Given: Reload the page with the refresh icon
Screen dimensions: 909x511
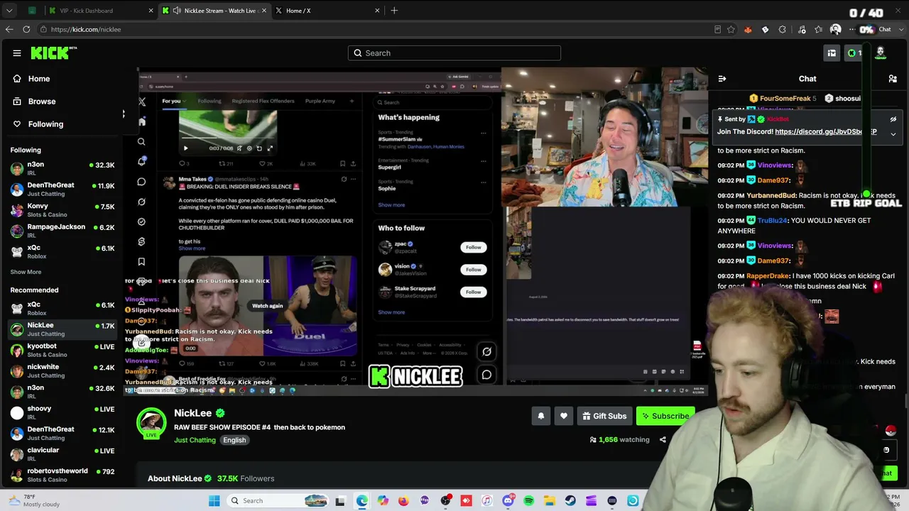Looking at the screenshot, I should [x=26, y=29].
